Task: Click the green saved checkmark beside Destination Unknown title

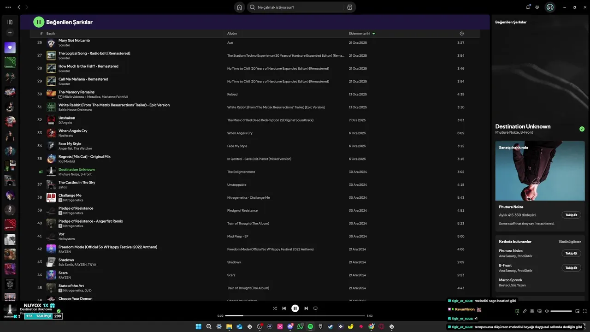Action: (x=582, y=129)
